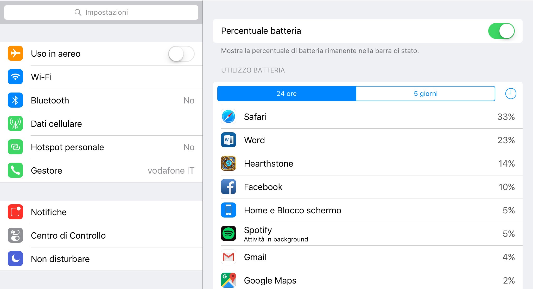Tap the Hearthstone app icon
Viewport: 533px width, 289px height.
[x=229, y=163]
